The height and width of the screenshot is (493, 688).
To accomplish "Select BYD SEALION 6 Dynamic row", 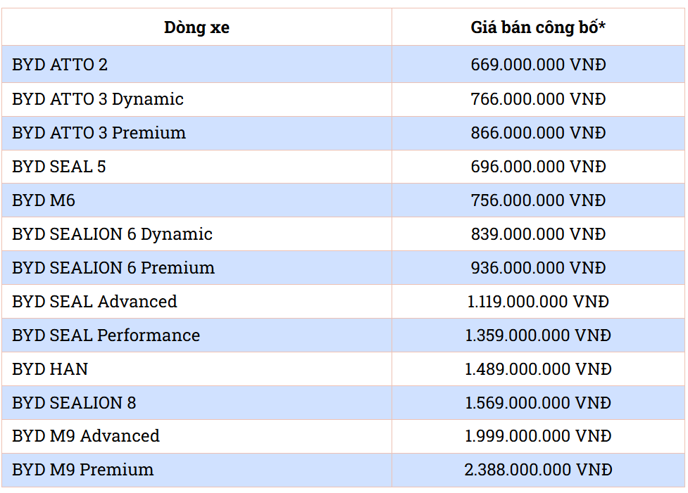I will point(112,234).
